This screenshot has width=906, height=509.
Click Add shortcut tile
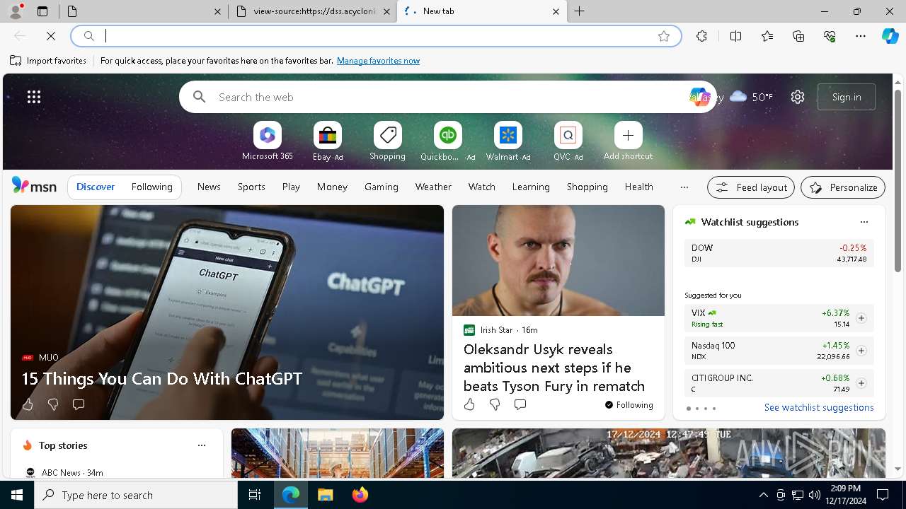pos(628,141)
